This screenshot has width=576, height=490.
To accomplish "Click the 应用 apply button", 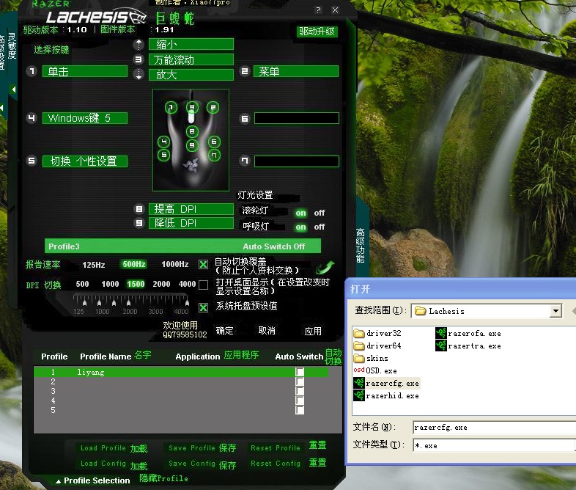I will (313, 332).
